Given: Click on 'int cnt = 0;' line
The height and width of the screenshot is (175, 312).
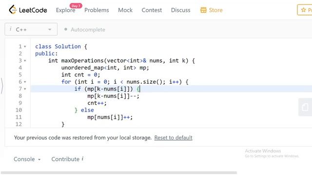Looking at the screenshot, I should point(80,75).
